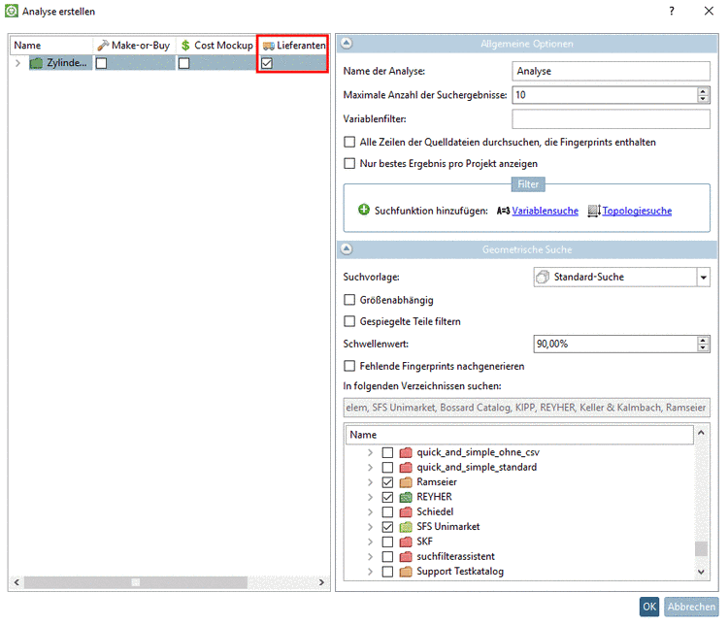Open the help question mark button
This screenshot has height=625, width=728.
(x=672, y=11)
